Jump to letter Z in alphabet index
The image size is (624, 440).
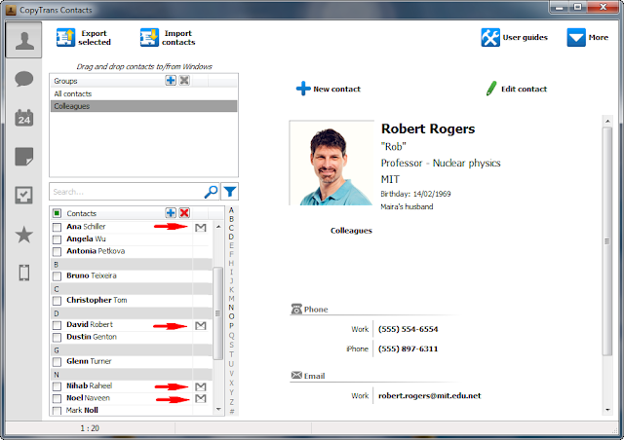point(231,402)
